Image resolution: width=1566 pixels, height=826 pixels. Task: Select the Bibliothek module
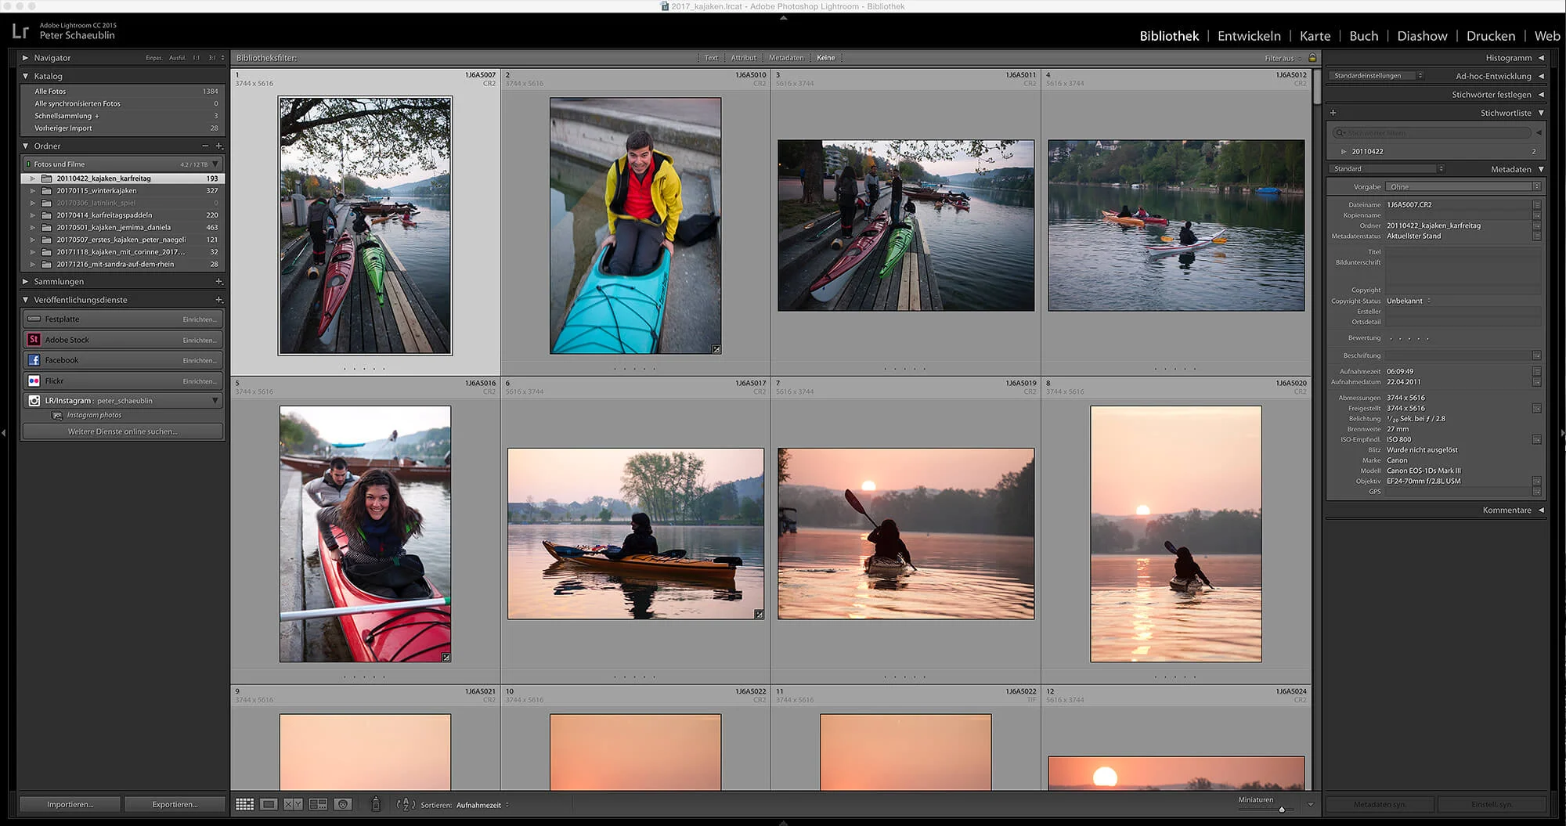(1169, 36)
